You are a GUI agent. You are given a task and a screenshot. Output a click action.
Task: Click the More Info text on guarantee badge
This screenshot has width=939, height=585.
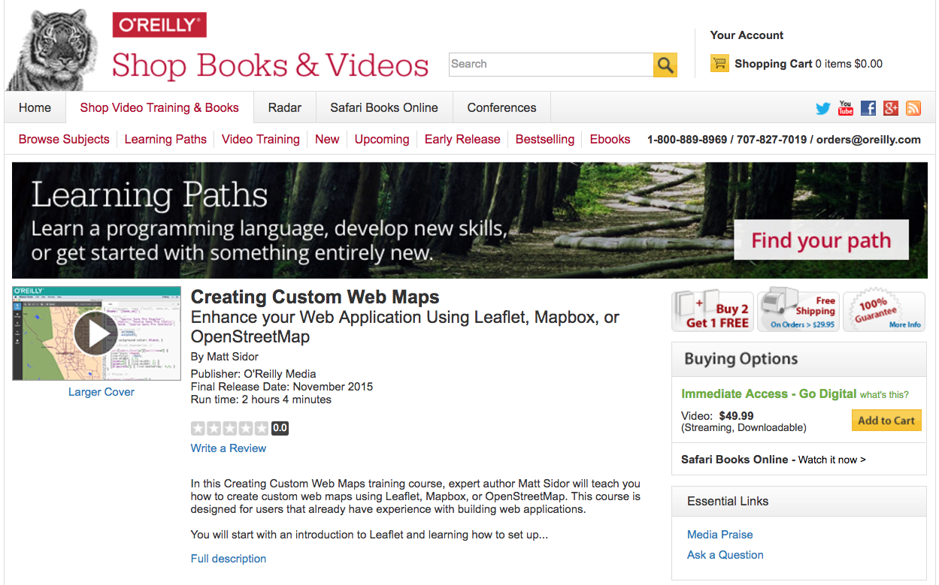coord(904,325)
